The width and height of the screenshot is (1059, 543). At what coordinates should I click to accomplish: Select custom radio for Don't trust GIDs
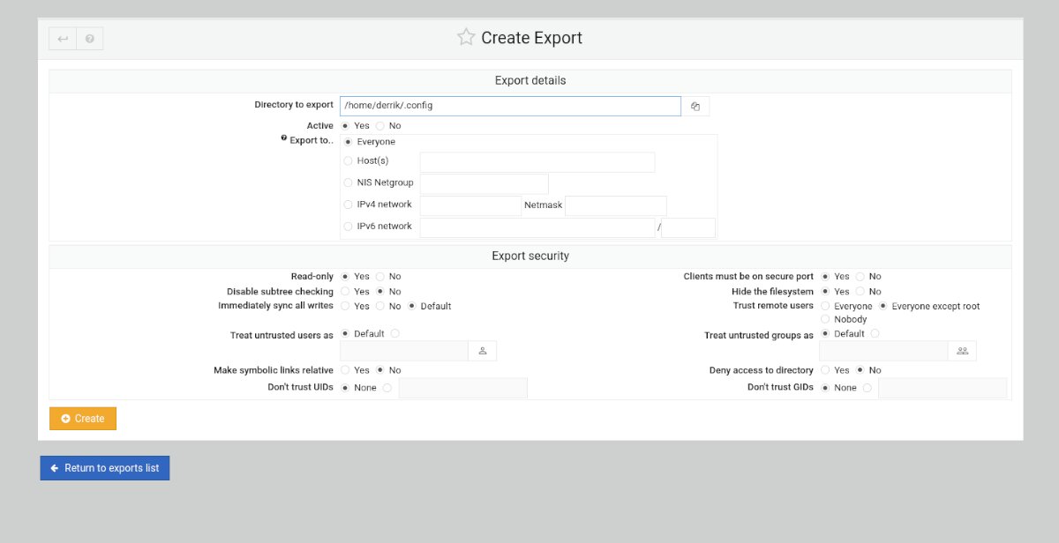[867, 388]
